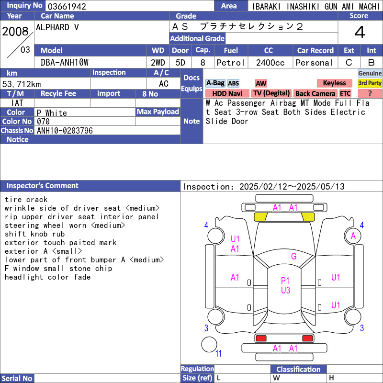Click the question mark badge
Image resolution: width=383 pixels, height=383 pixels.
(x=370, y=93)
